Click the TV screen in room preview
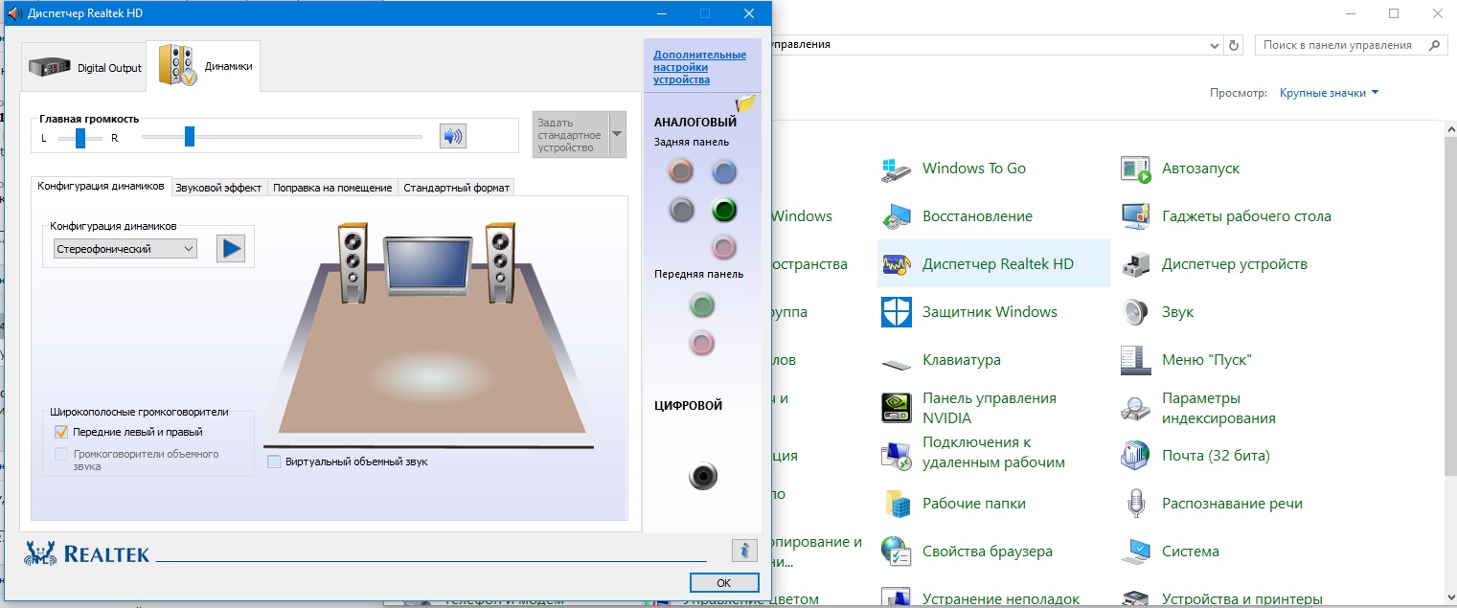This screenshot has height=608, width=1457. coord(426,266)
